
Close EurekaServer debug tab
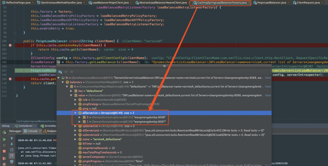(x=35, y=126)
